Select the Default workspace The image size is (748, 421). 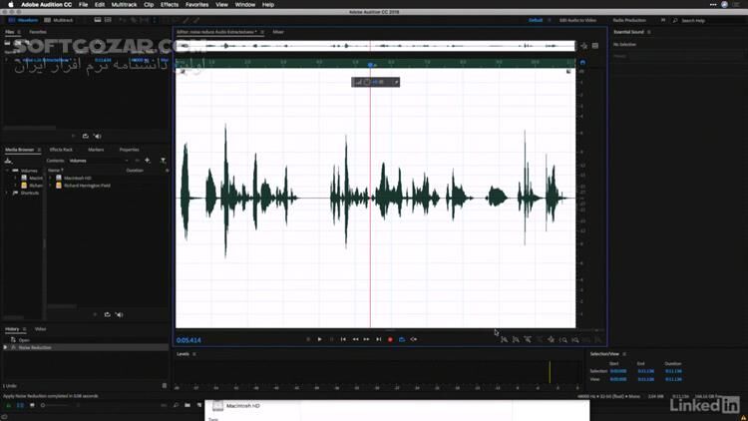536,20
